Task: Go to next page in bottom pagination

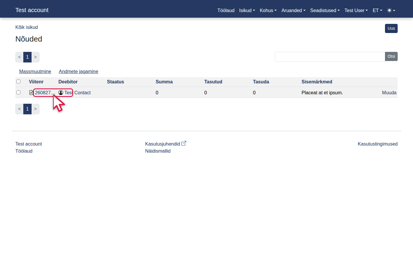Action: 35,109
